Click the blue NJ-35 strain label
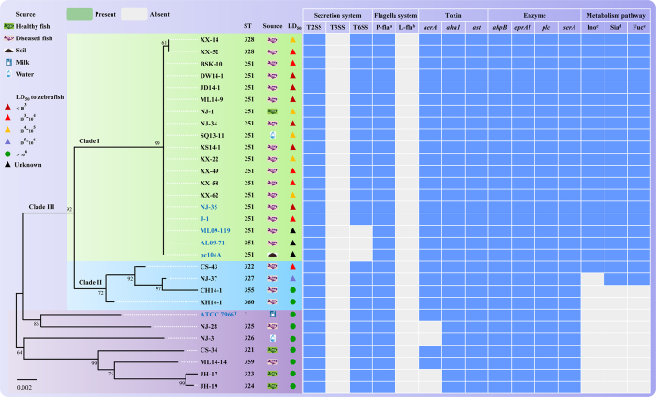This screenshot has height=397, width=656. 208,207
